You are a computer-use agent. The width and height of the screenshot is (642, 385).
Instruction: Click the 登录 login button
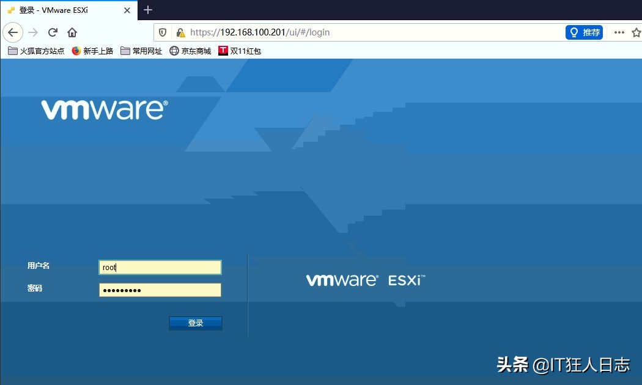coord(195,323)
